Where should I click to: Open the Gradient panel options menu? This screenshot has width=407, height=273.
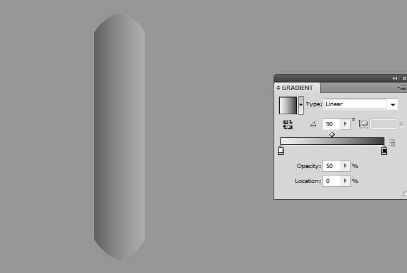coord(401,88)
